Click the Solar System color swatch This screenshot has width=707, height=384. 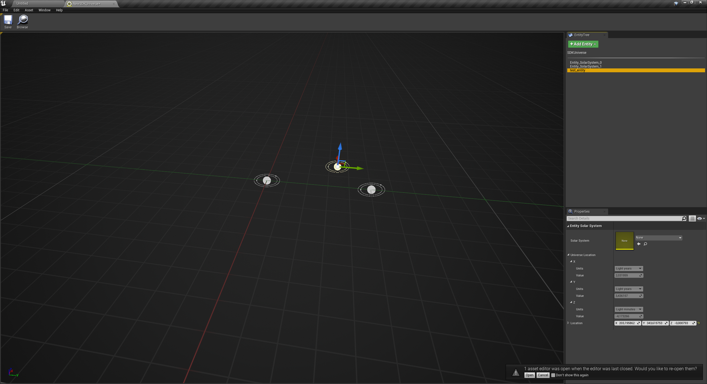point(624,240)
